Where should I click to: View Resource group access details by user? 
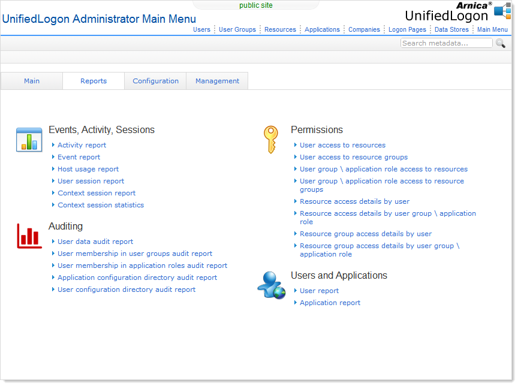click(365, 234)
